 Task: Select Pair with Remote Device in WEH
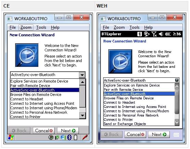[x=139, y=90]
